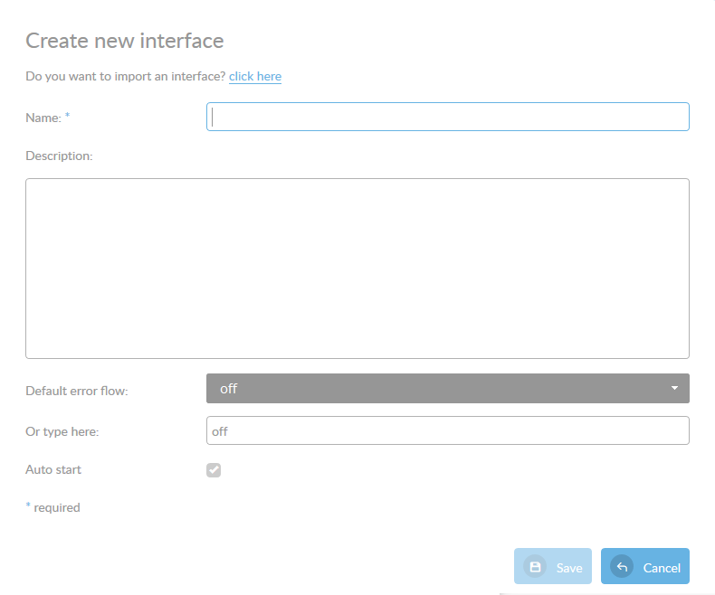Click inside the Description text area
Viewport: 715px width, 595px height.
pos(357,268)
